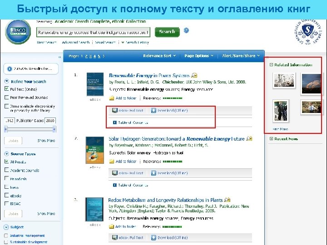Check eBooks source type
The image size is (327, 245).
coord(7,196)
